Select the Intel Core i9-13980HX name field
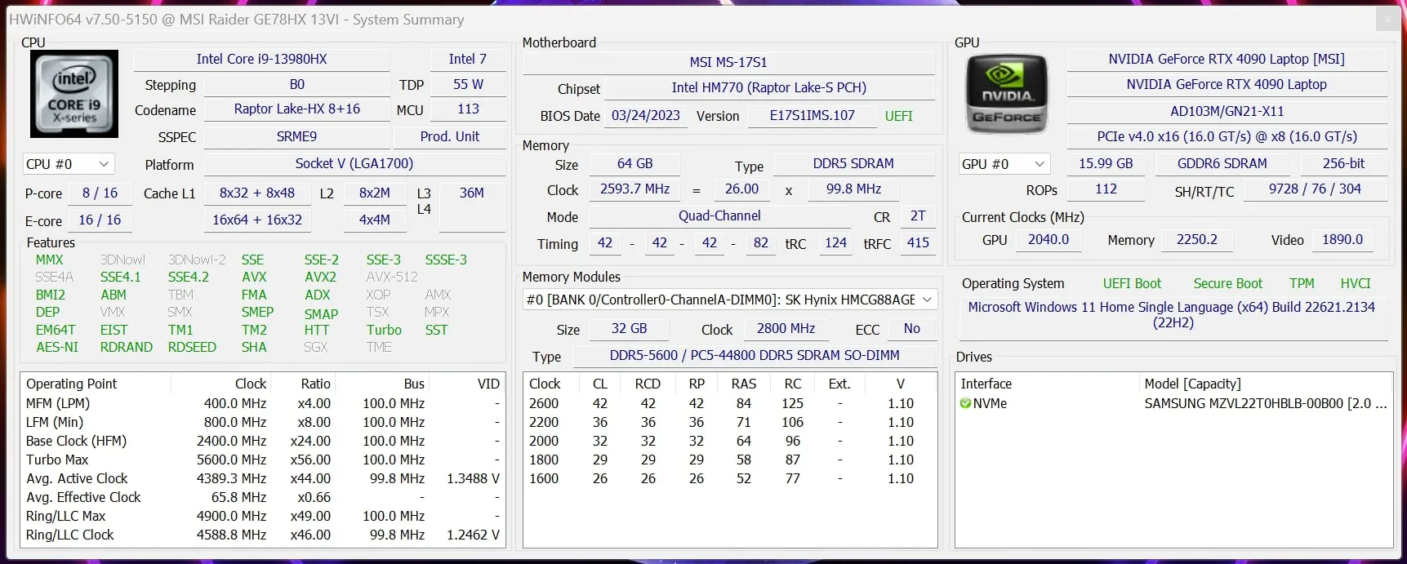The height and width of the screenshot is (564, 1407). coord(261,59)
